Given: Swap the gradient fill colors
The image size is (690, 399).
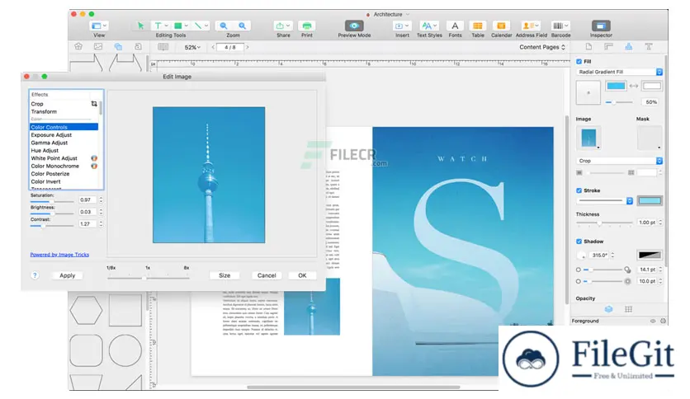Looking at the screenshot, I should [633, 86].
